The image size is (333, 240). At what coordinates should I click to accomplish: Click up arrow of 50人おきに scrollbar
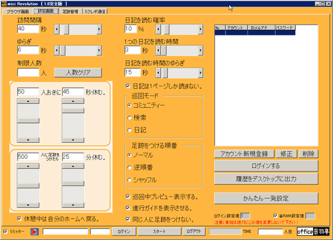click(28, 101)
